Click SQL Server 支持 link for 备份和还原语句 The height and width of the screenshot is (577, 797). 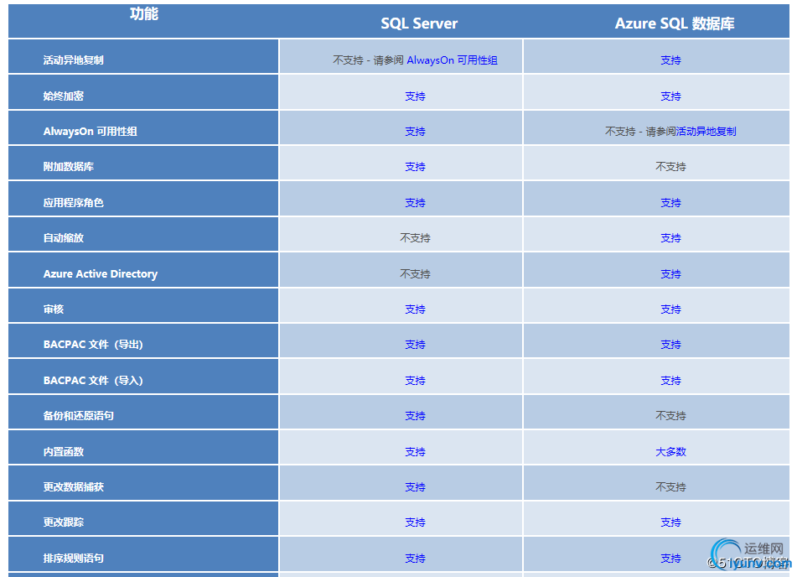pos(415,416)
